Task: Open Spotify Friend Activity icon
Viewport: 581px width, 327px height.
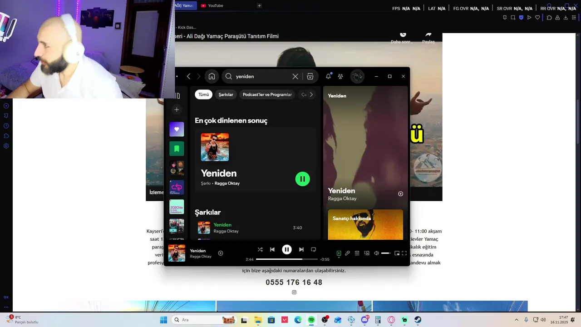Action: [340, 76]
